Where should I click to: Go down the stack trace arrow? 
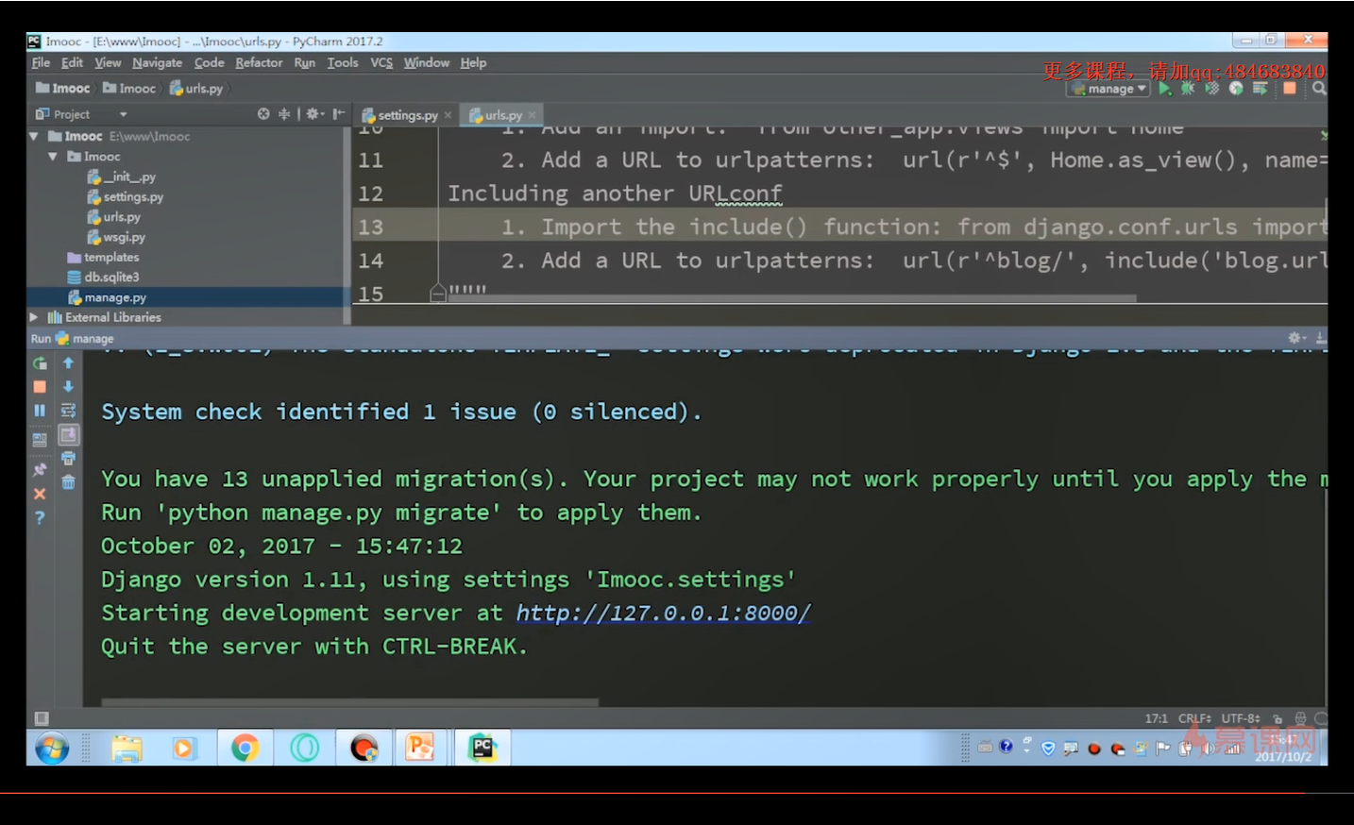68,387
